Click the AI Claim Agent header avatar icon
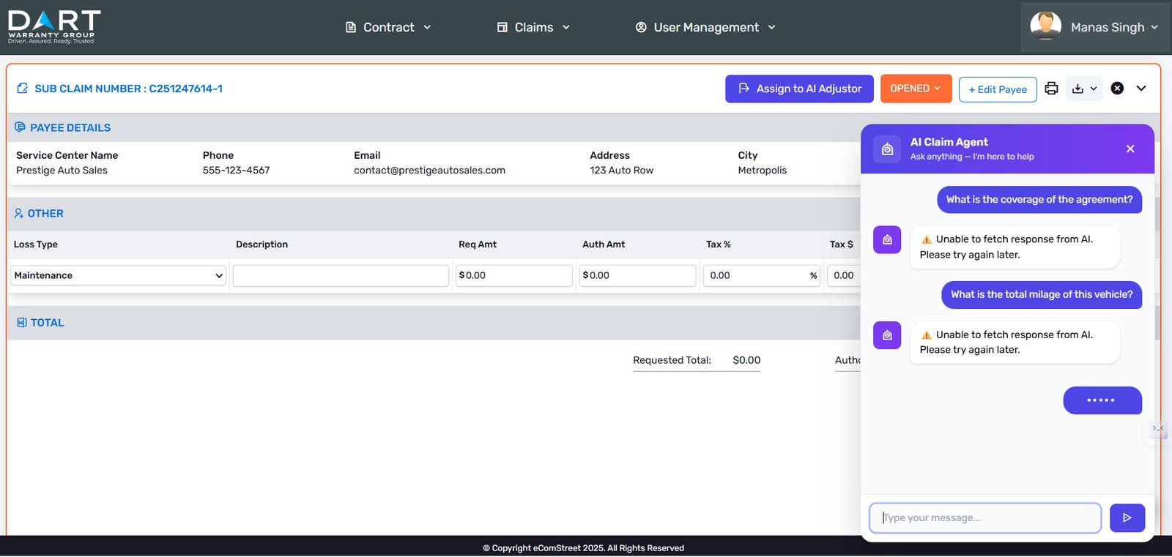The height and width of the screenshot is (557, 1172). pyautogui.click(x=887, y=149)
